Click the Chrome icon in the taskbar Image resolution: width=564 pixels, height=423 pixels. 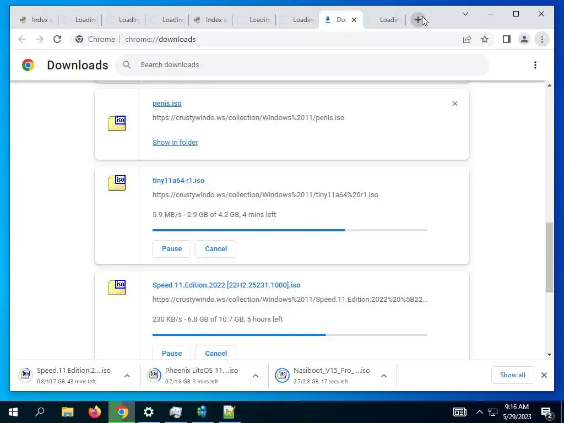122,412
